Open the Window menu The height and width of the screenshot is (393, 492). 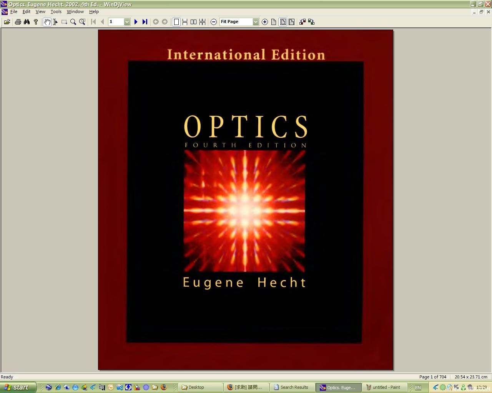click(x=75, y=12)
